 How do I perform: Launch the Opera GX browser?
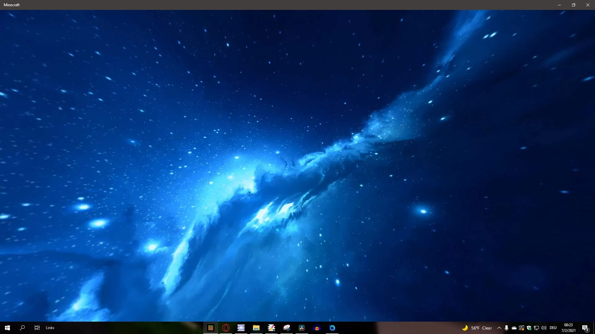click(x=226, y=328)
